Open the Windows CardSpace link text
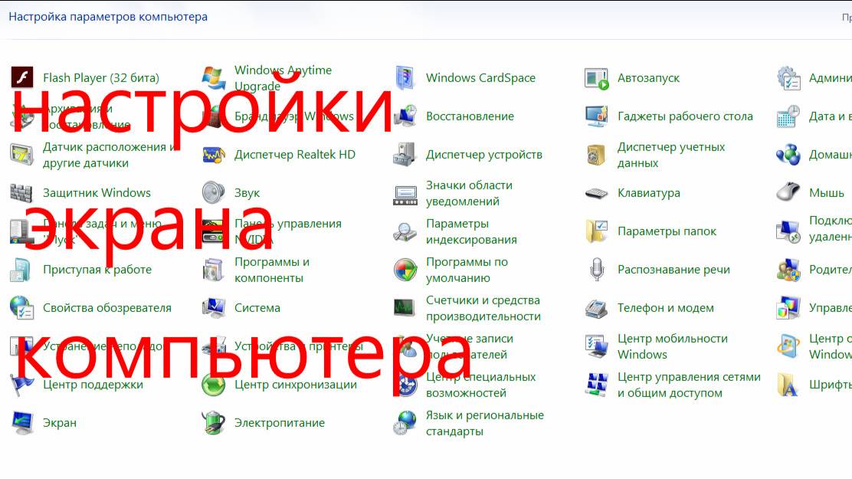 (480, 77)
